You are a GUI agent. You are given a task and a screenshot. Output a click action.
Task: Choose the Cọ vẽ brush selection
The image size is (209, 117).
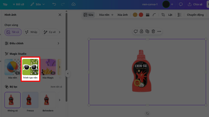coord(50,32)
